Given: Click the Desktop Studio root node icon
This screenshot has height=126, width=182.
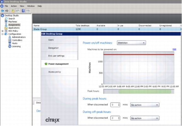Looking at the screenshot, I should coord(2,15).
